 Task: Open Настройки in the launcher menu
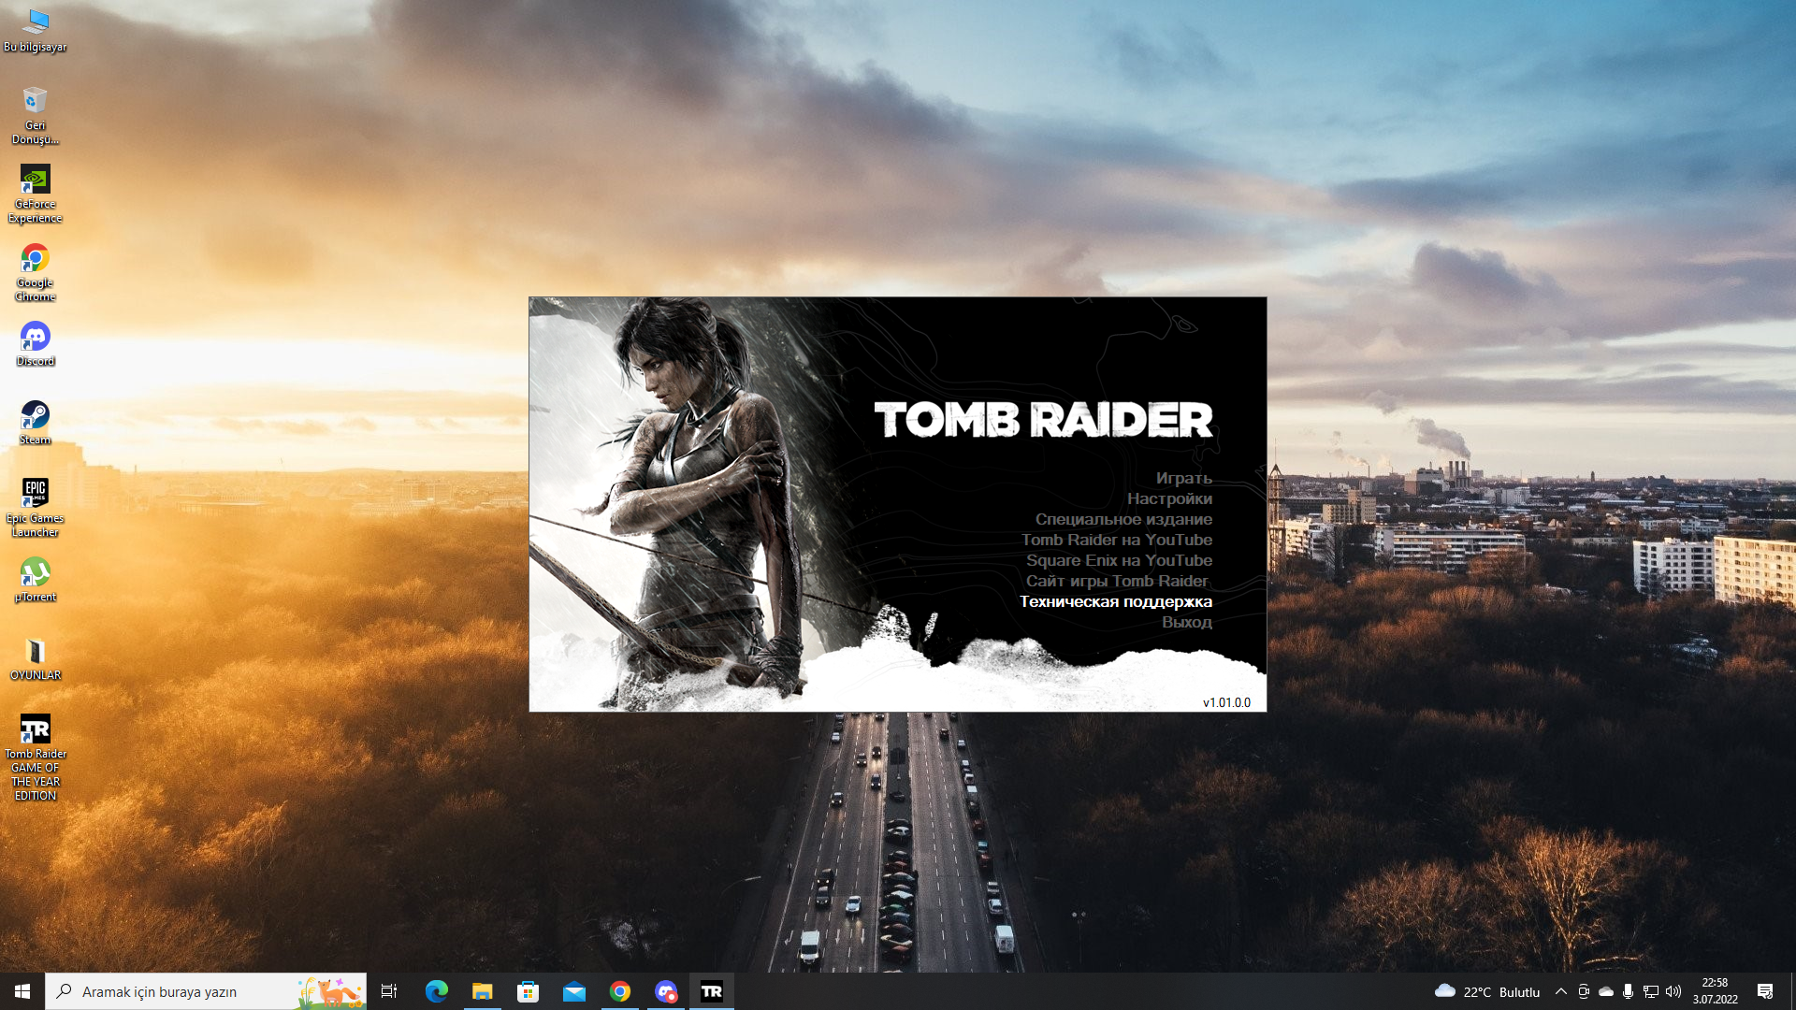click(1169, 498)
